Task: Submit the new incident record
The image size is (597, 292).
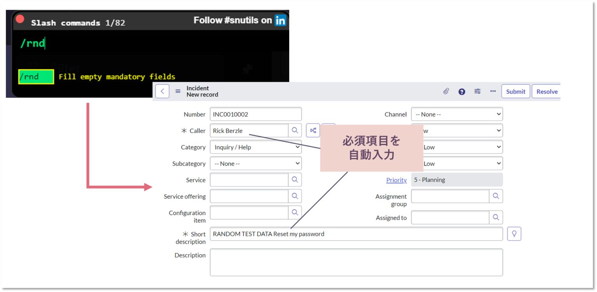Action: 515,91
